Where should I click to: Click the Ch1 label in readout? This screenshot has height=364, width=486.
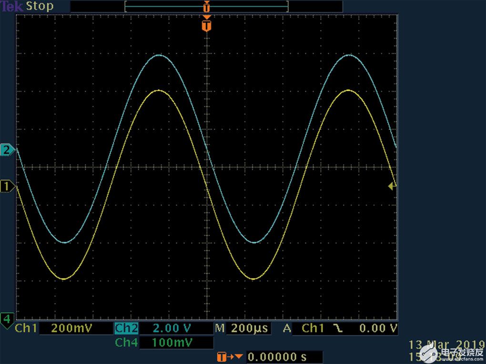click(26, 328)
